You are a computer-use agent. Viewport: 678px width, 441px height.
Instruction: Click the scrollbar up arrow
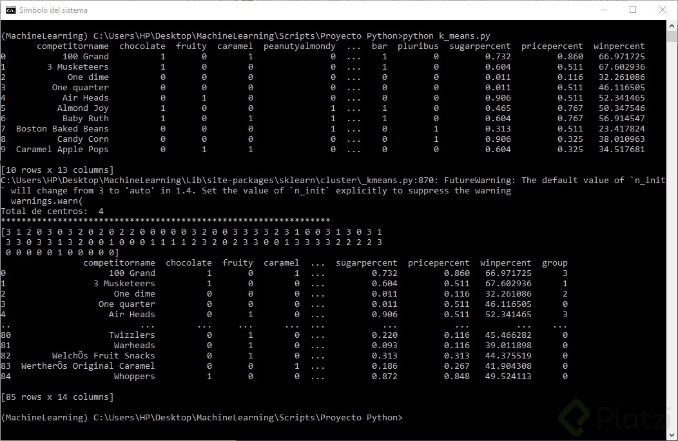(x=672, y=26)
